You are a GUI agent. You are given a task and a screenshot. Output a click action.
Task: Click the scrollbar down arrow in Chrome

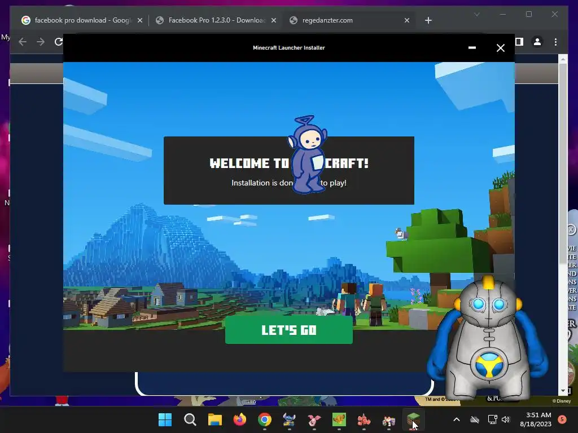click(563, 391)
